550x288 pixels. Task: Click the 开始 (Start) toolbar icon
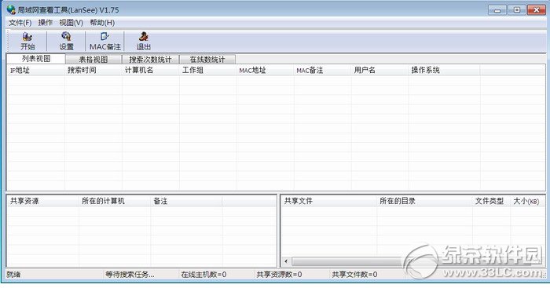point(27,42)
